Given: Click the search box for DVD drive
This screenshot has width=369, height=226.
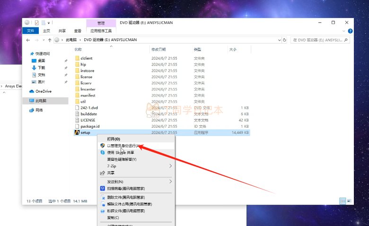Looking at the screenshot, I should click(320, 40).
